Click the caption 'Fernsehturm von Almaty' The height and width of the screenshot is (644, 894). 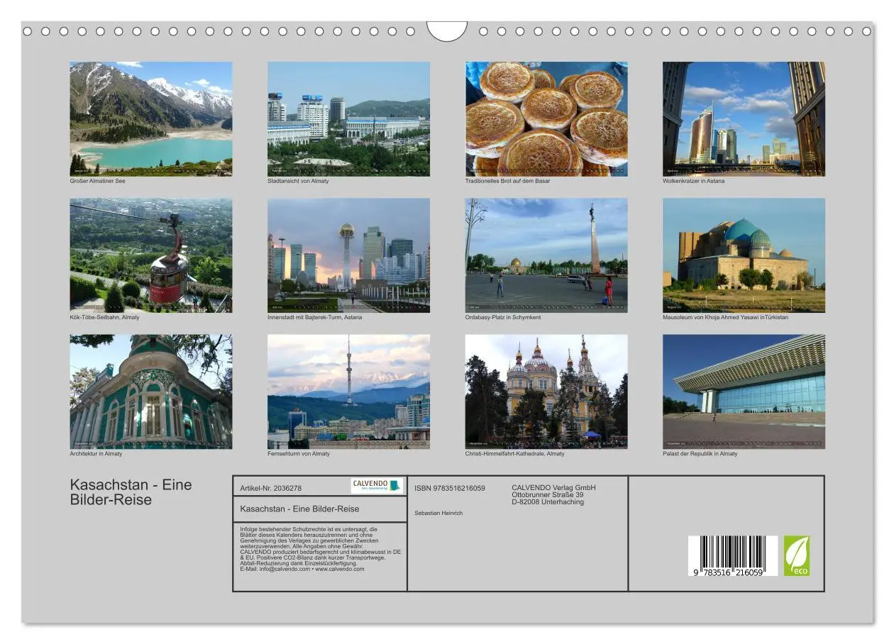pyautogui.click(x=299, y=453)
